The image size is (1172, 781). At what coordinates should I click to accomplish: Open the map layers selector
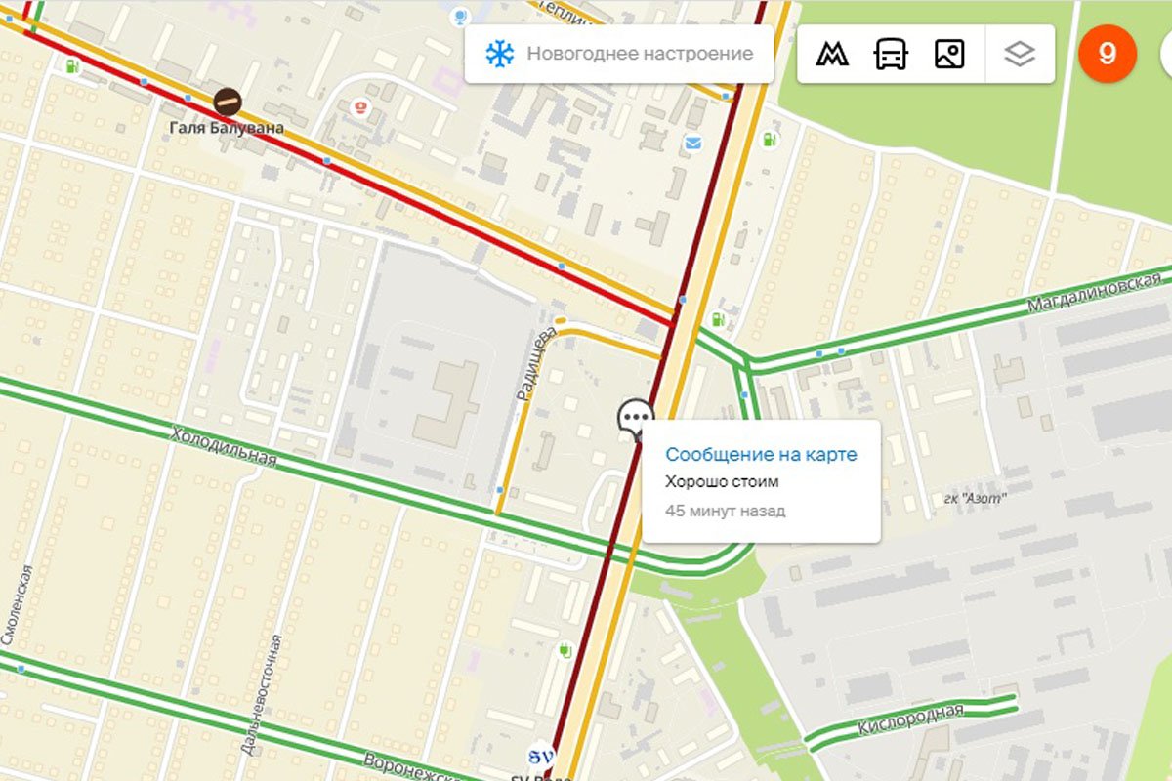tap(1020, 54)
